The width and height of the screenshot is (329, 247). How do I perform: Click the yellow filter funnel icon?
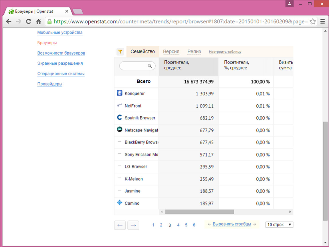[x=120, y=51]
